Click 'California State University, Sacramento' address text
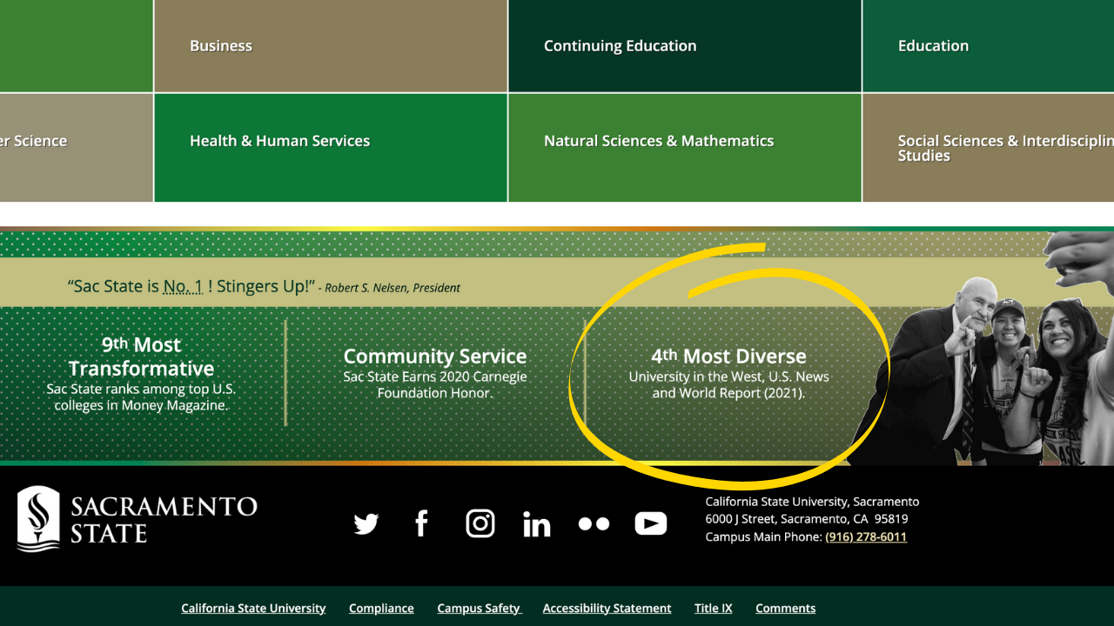The height and width of the screenshot is (626, 1114). (812, 502)
